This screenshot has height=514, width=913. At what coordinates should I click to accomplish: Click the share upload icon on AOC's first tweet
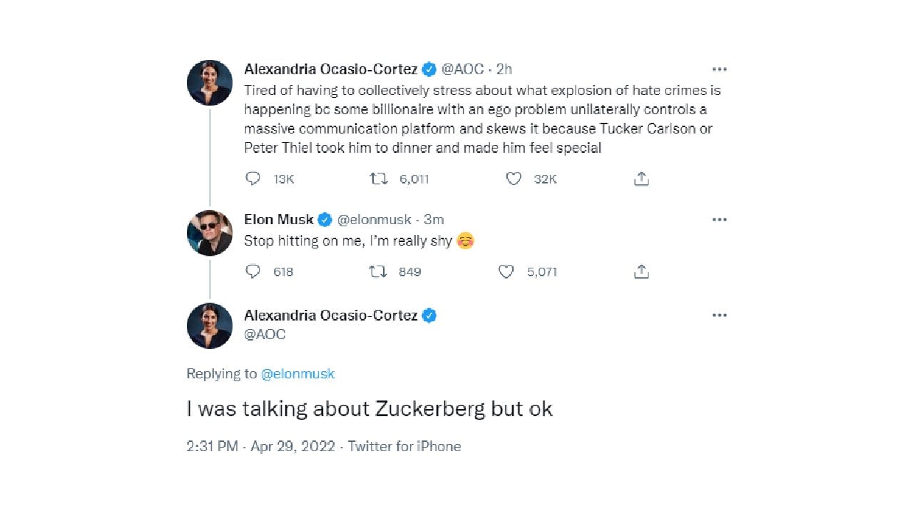tap(641, 179)
